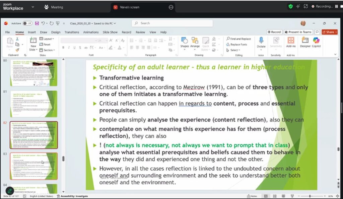Viewport: 343px width, 199px height.
Task: Open the Section dropdown
Action: point(47,50)
